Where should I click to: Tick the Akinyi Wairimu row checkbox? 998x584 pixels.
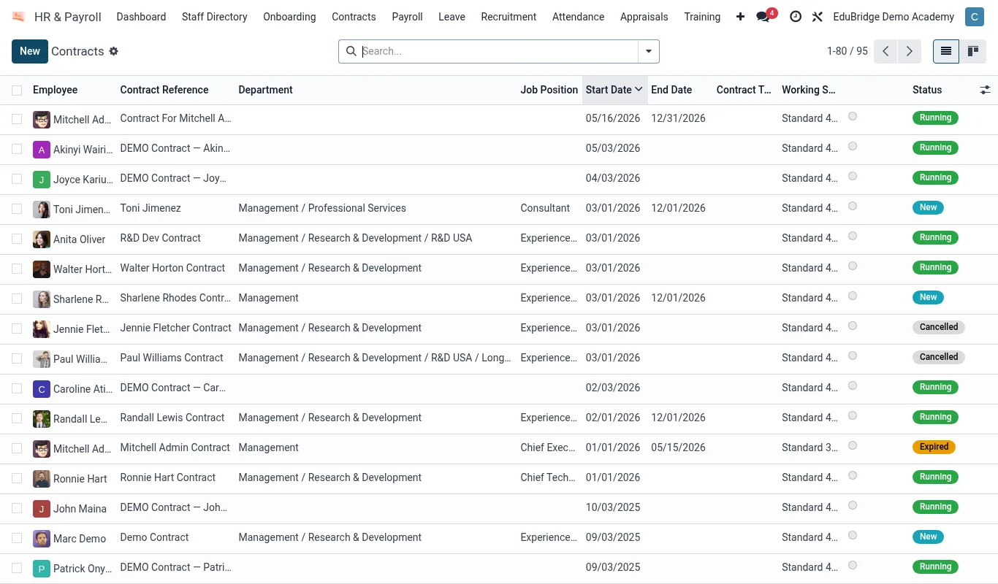[x=17, y=148]
